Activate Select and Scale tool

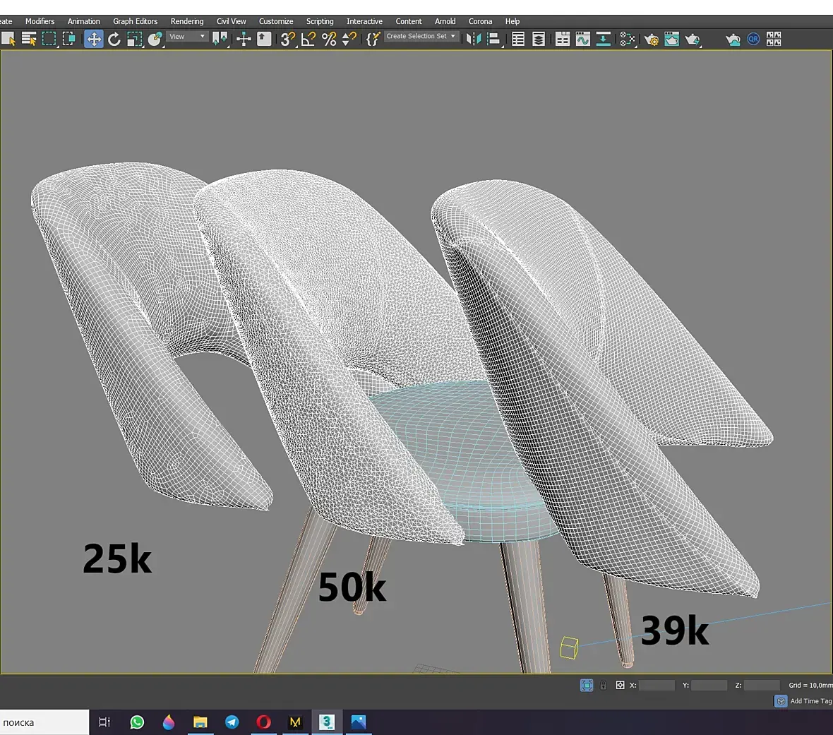coord(134,39)
